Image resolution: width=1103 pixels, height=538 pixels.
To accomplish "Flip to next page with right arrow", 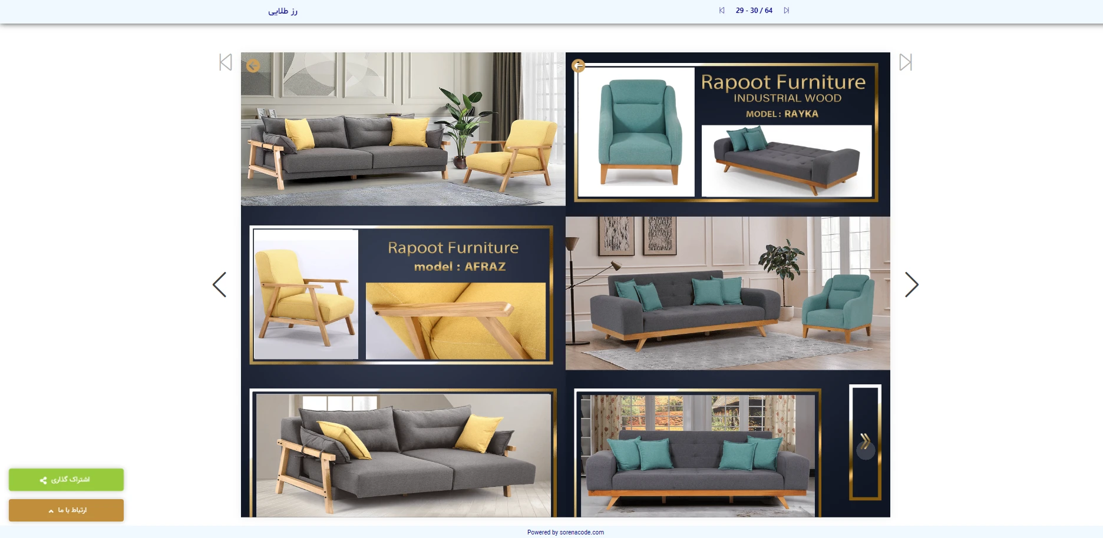I will tap(912, 284).
